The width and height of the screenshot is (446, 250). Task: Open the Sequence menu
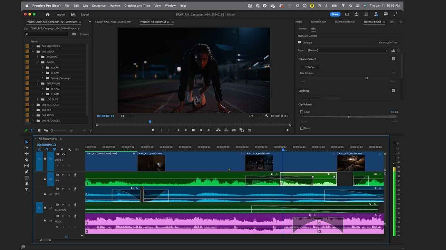(x=99, y=6)
